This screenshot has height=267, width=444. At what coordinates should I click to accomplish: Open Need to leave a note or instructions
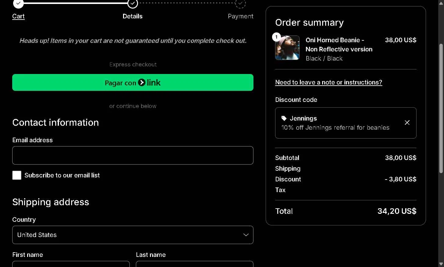click(x=329, y=82)
